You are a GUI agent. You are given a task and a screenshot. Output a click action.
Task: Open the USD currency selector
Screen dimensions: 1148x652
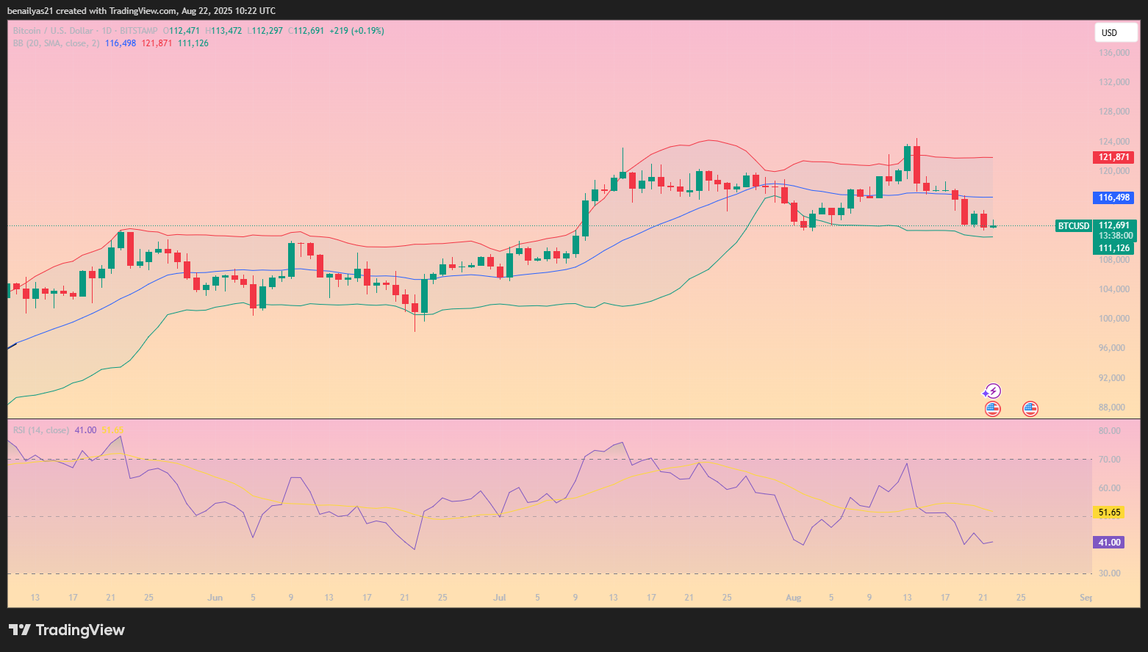(1116, 32)
